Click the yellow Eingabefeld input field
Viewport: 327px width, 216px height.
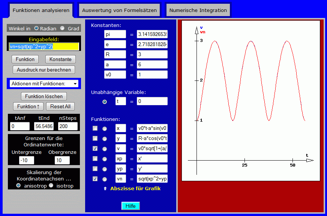pyautogui.click(x=44, y=46)
